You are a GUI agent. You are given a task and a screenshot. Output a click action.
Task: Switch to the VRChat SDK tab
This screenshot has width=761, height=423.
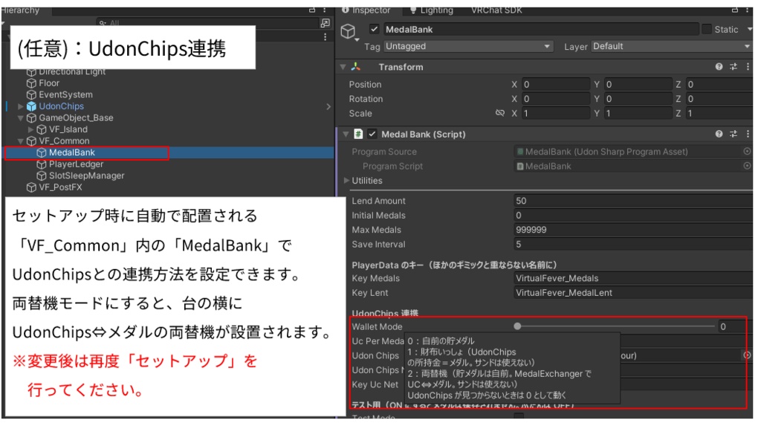click(x=496, y=10)
